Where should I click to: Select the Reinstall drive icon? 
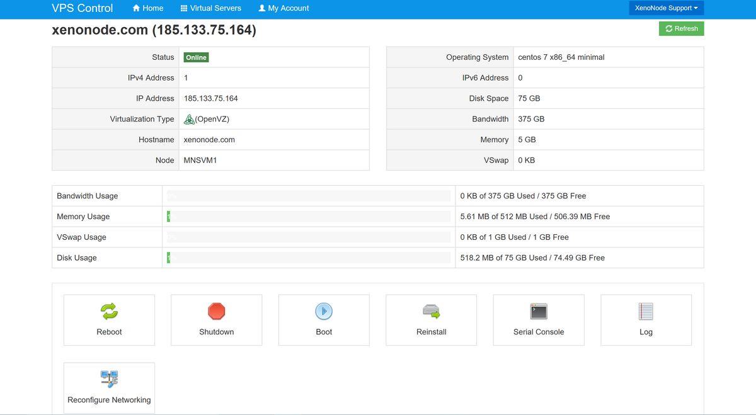tap(431, 311)
